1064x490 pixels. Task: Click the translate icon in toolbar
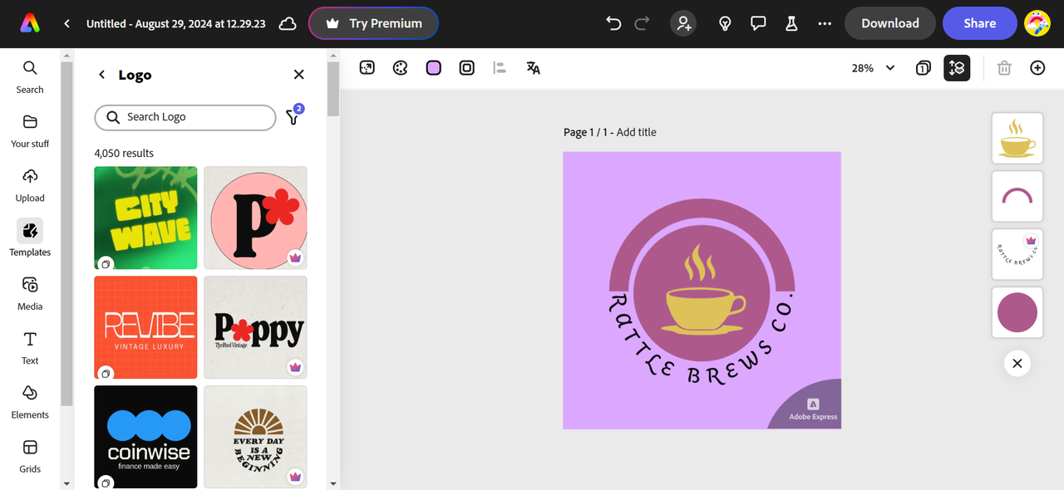pyautogui.click(x=533, y=68)
